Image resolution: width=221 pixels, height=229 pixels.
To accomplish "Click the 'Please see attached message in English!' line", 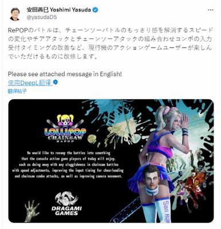I will (x=65, y=74).
